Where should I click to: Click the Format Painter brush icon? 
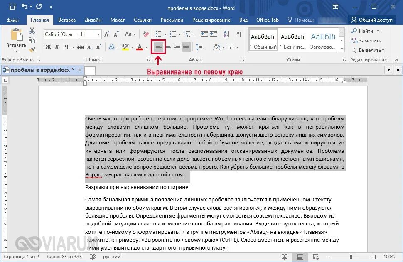pyautogui.click(x=32, y=49)
